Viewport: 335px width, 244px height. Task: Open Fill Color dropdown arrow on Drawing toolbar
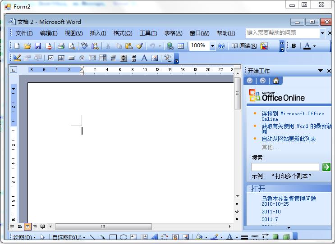(x=206, y=237)
